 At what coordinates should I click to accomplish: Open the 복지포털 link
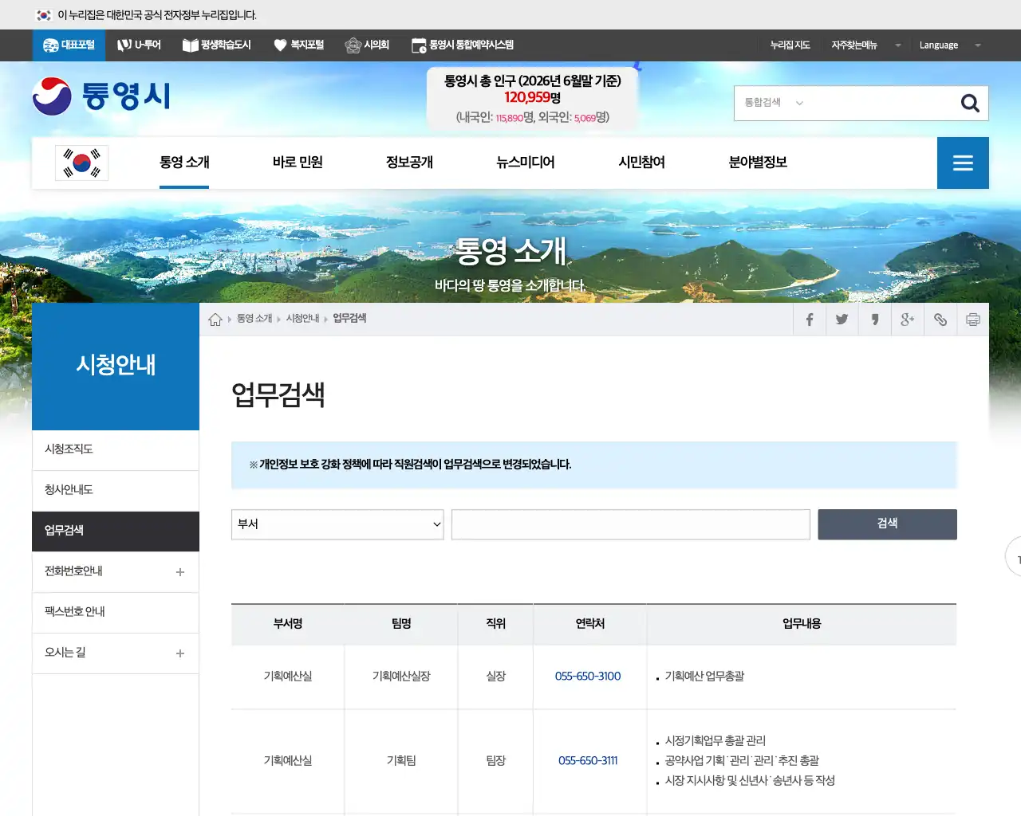[298, 45]
